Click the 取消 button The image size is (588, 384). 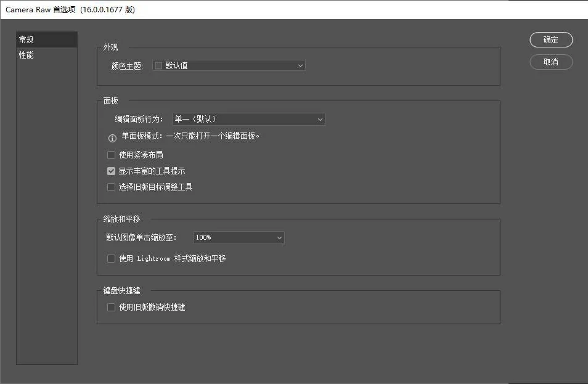coord(551,62)
